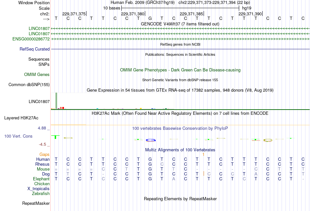Click the SNPs subtrack label
Image resolution: width=310 pixels, height=211 pixels.
[44, 64]
